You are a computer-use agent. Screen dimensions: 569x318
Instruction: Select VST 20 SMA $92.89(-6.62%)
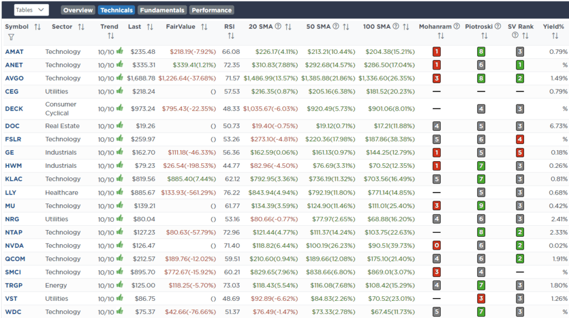click(x=274, y=299)
